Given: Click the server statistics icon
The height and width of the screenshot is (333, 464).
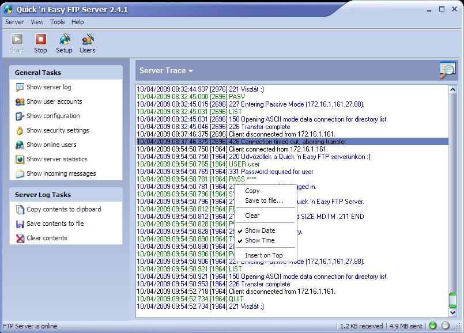Looking at the screenshot, I should pyautogui.click(x=20, y=160).
